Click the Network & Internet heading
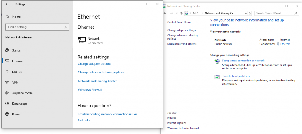This screenshot has height=134, width=302. tap(19, 37)
